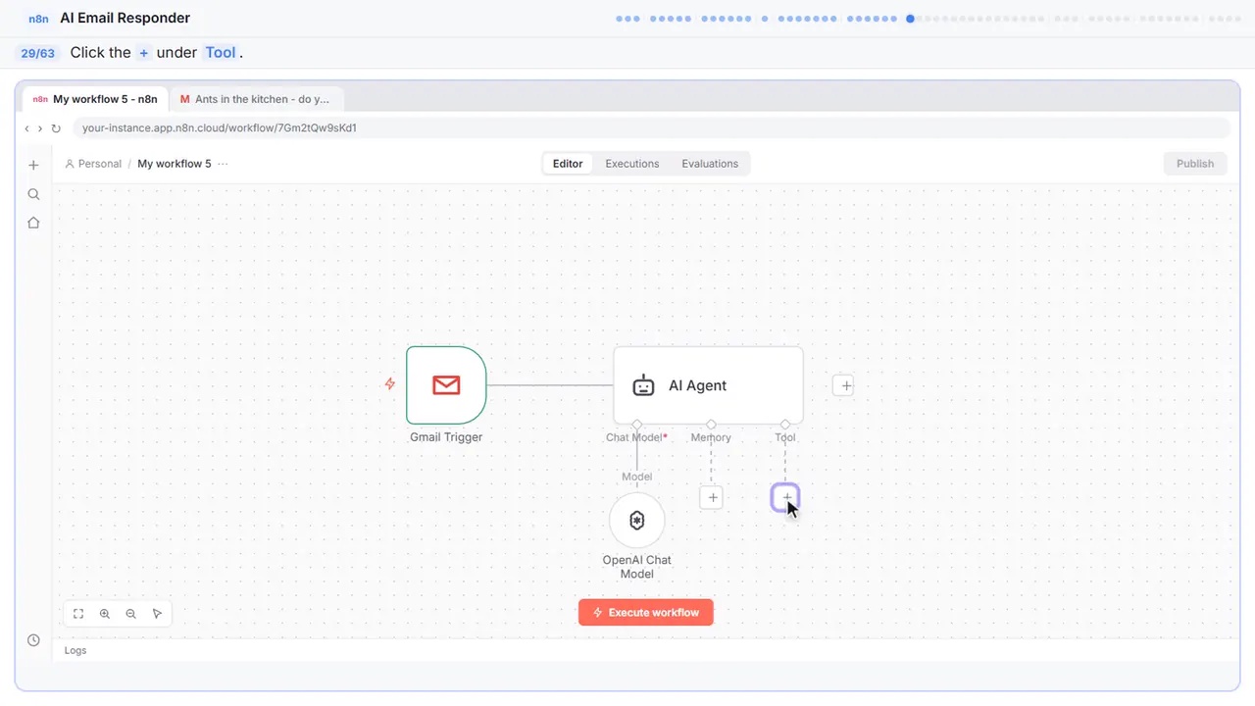Open the OpenAI Chat Model node

coord(637,521)
